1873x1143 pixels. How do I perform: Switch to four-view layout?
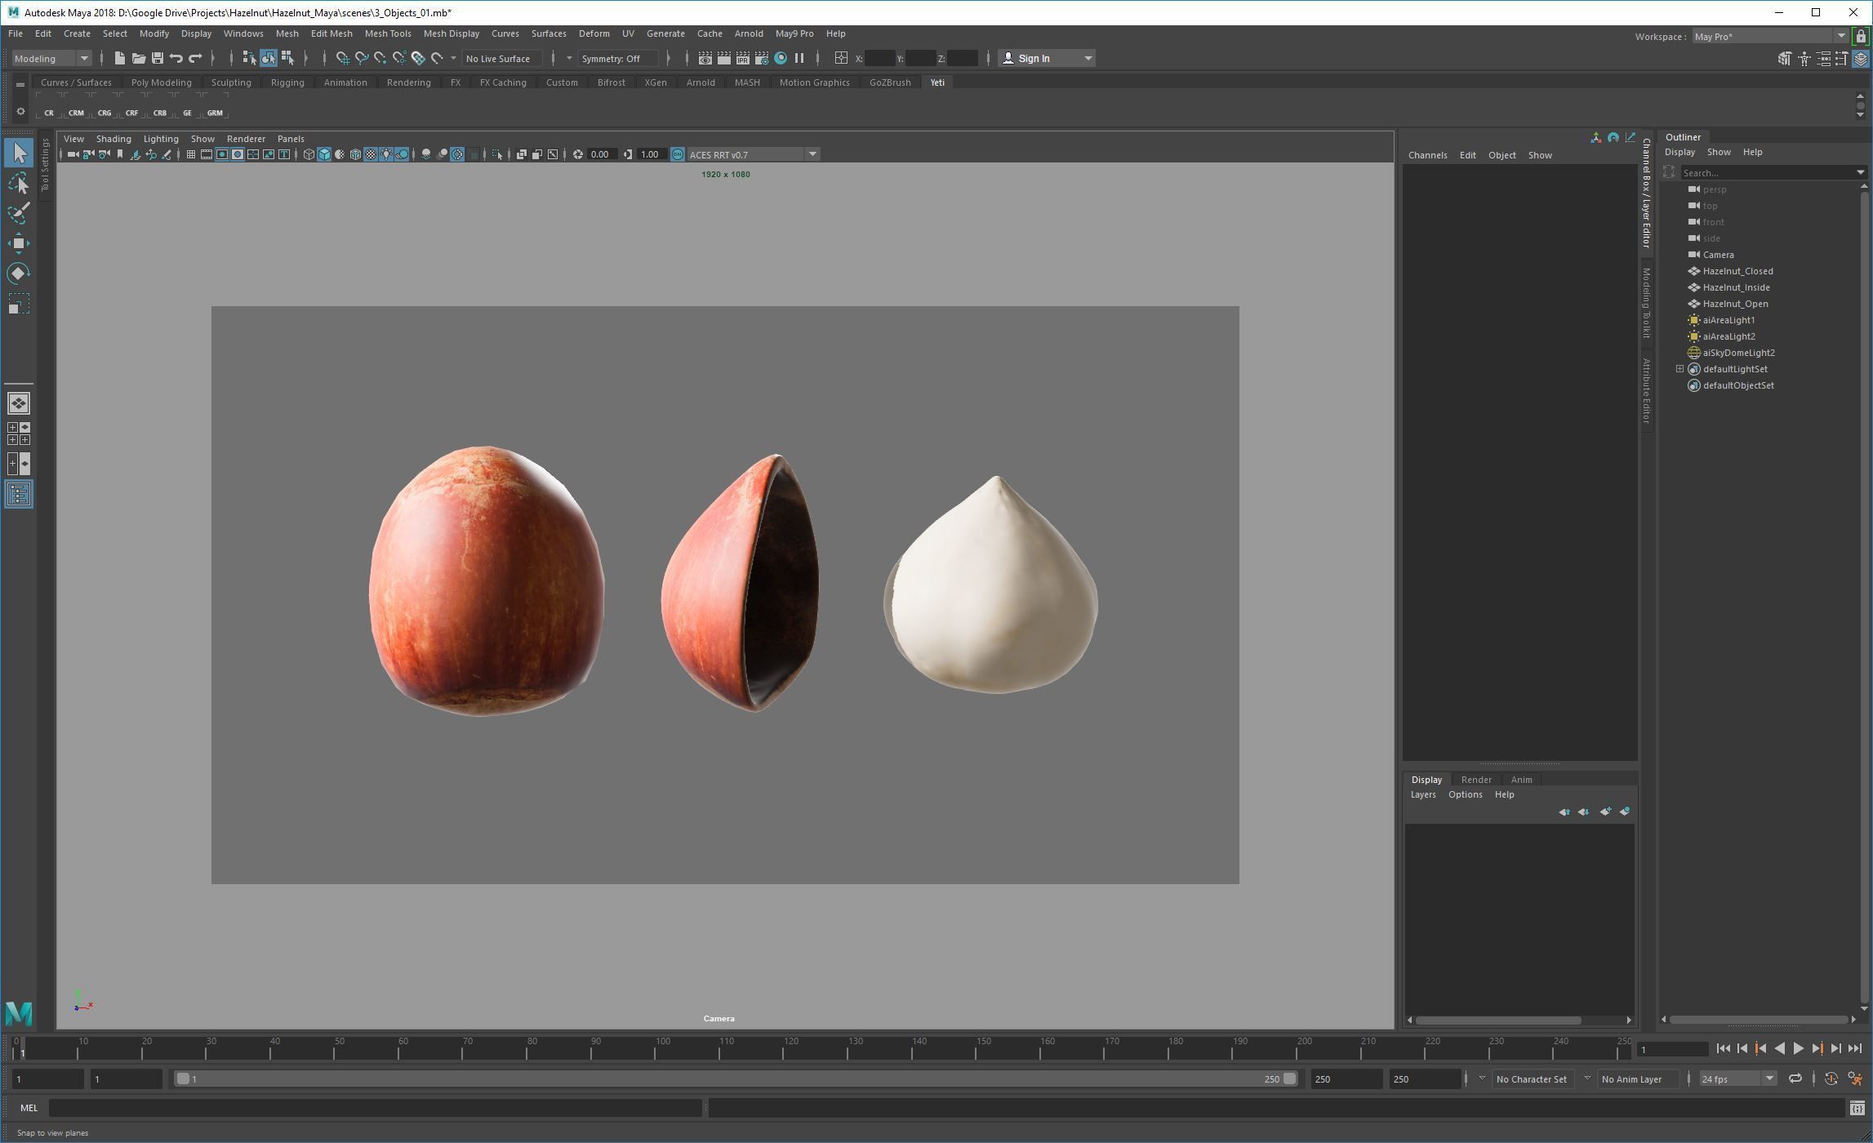(19, 434)
